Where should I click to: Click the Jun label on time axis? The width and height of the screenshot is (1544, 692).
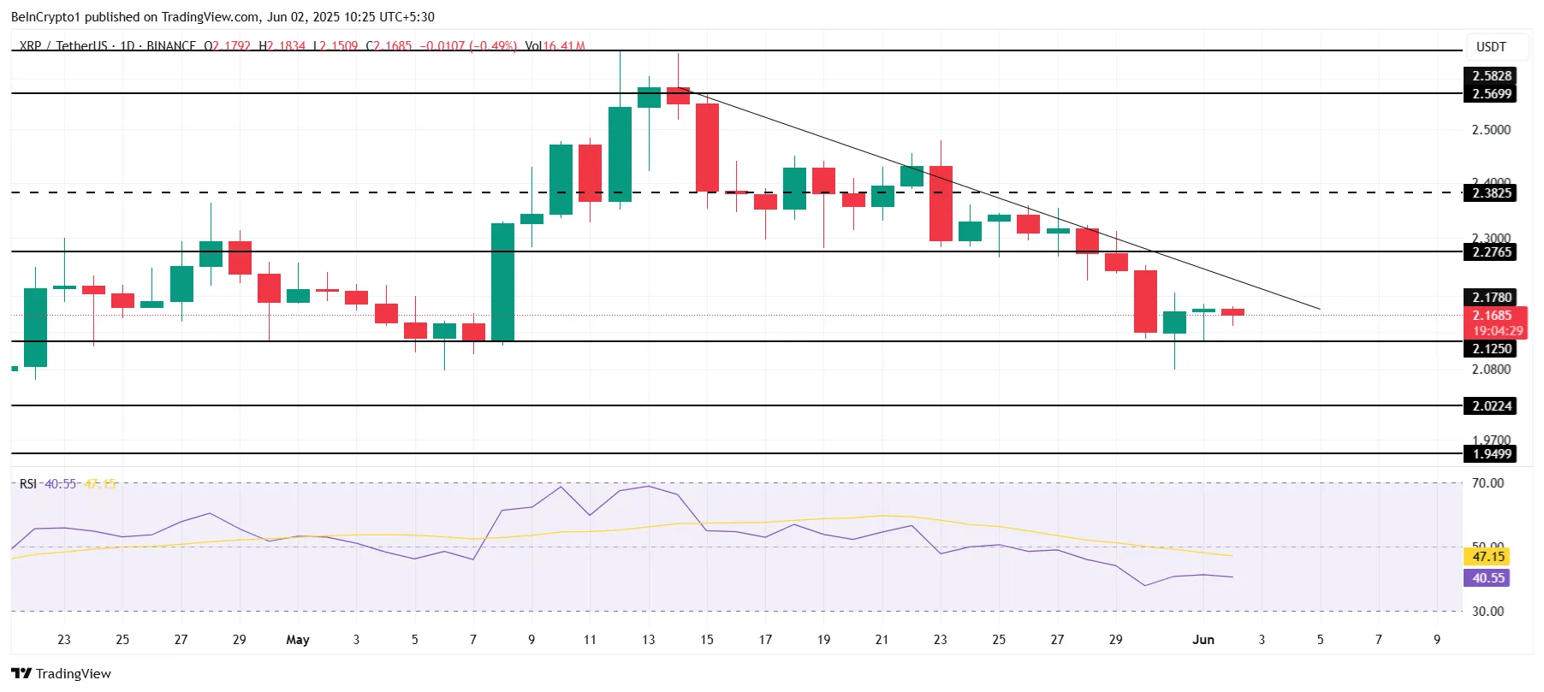click(x=1203, y=640)
